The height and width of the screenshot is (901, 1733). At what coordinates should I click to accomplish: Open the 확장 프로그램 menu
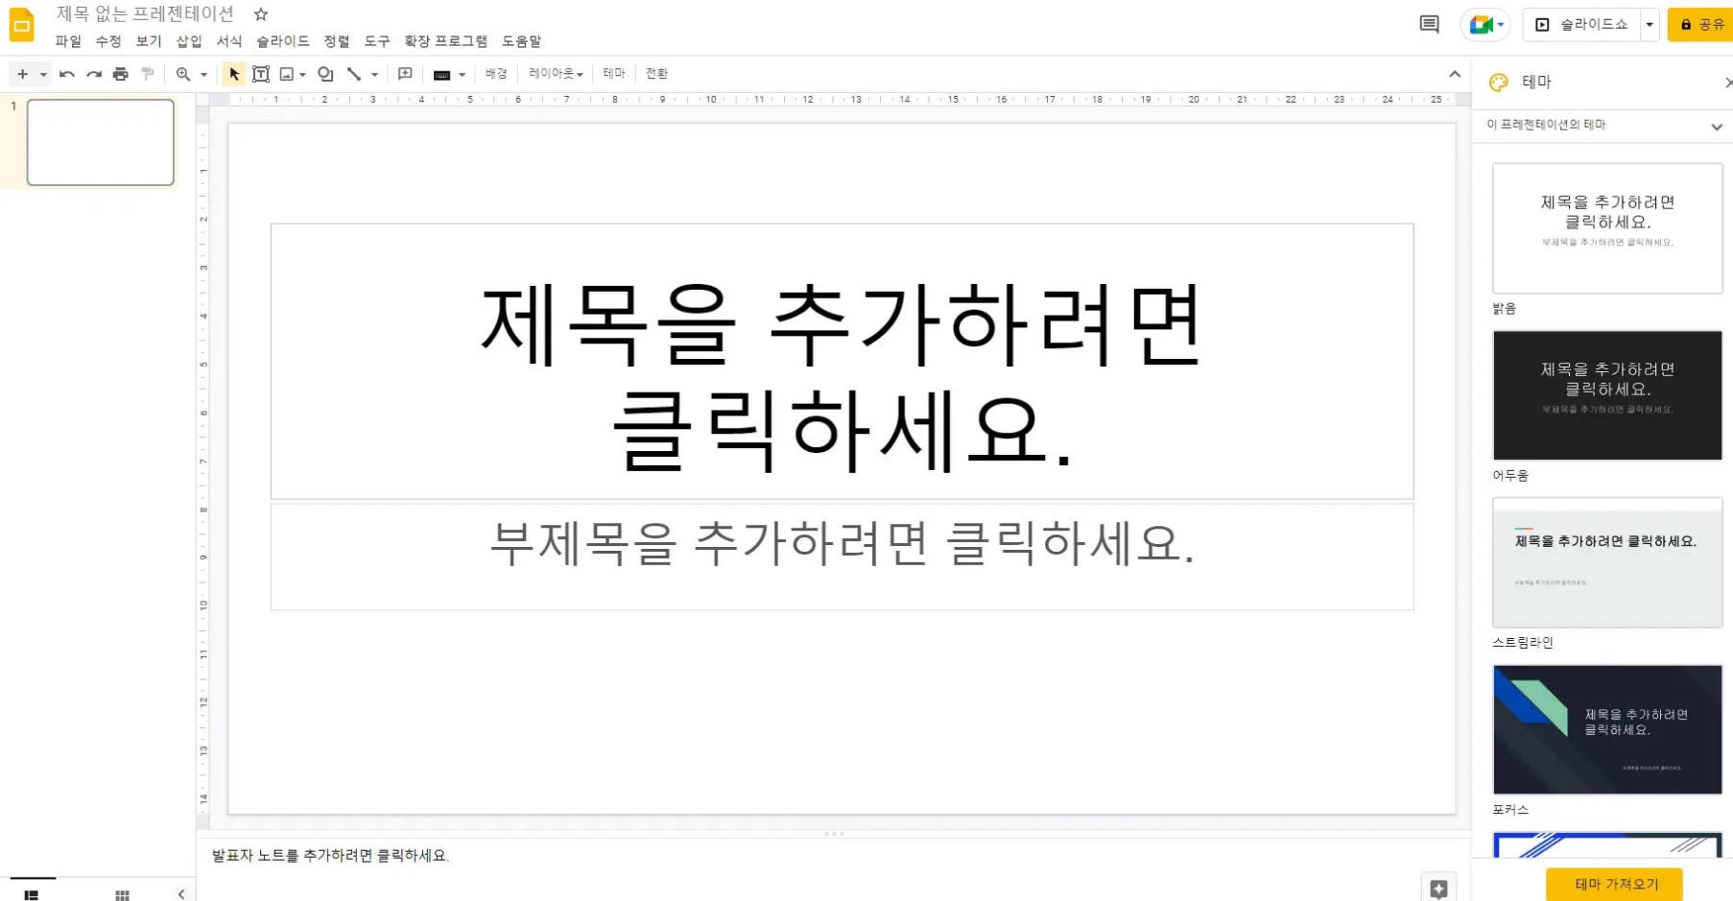click(446, 41)
